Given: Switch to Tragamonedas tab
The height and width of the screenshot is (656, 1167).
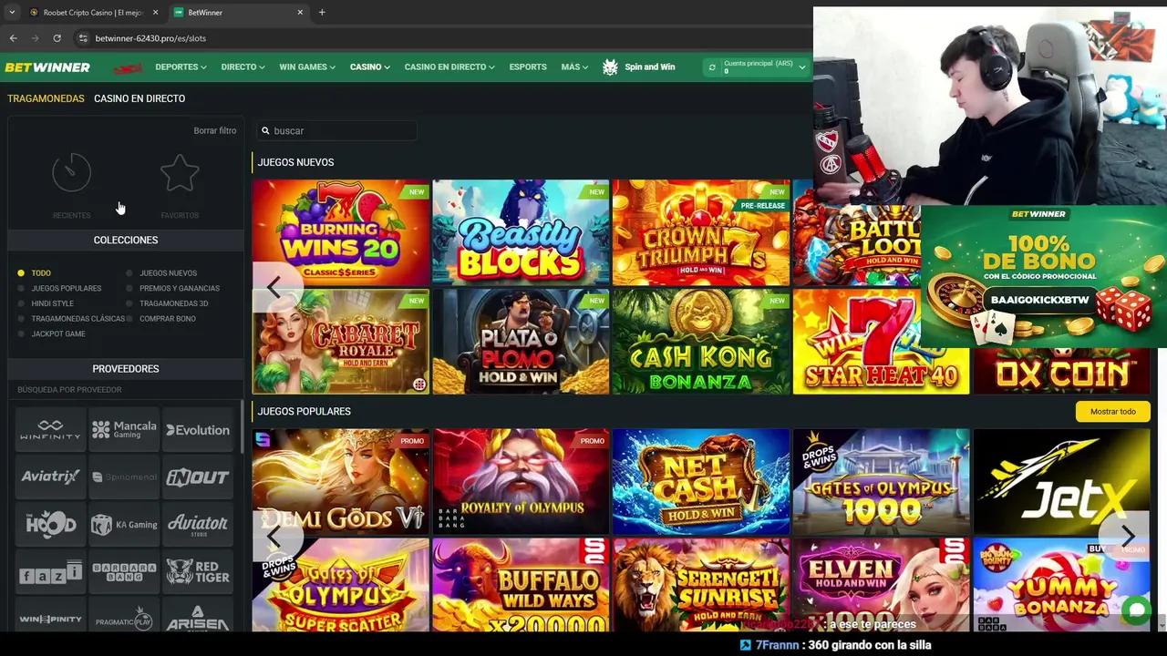Looking at the screenshot, I should point(46,98).
